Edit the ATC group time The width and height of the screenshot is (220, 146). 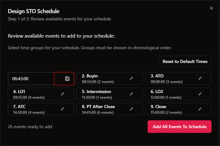(x=62, y=109)
